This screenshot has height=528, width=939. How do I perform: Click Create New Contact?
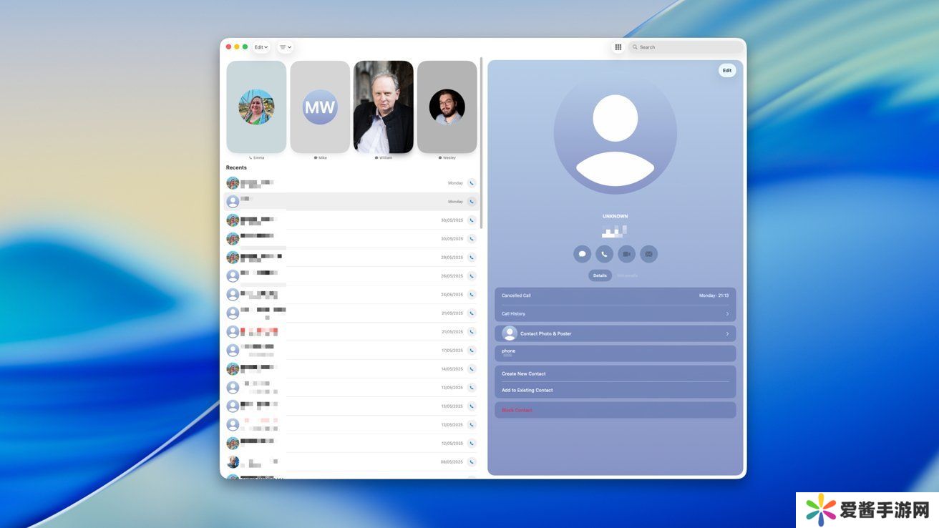click(524, 373)
